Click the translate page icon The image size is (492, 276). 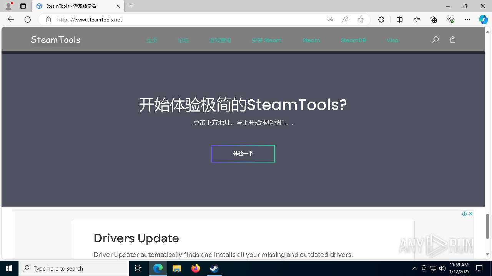click(x=330, y=20)
